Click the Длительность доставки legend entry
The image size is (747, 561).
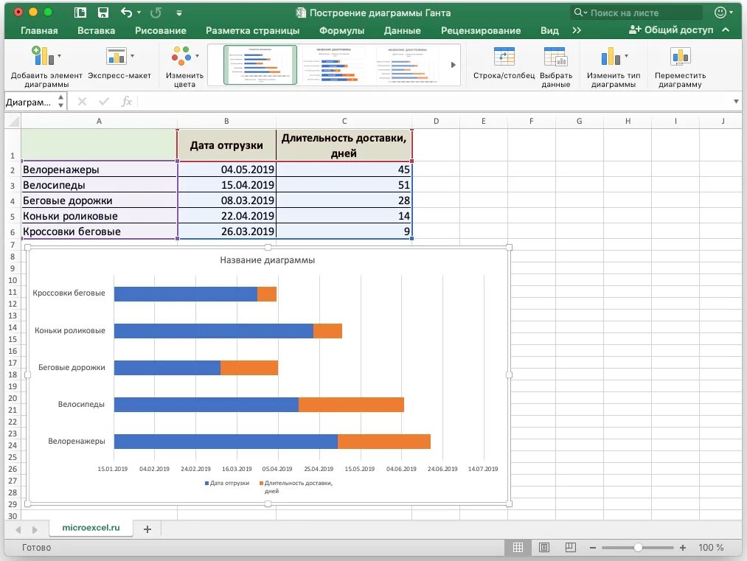pos(296,487)
